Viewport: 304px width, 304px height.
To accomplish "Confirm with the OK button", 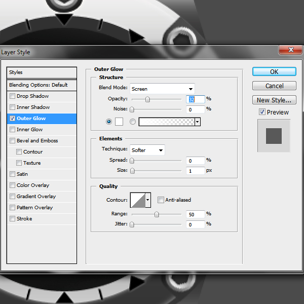I will tap(274, 72).
